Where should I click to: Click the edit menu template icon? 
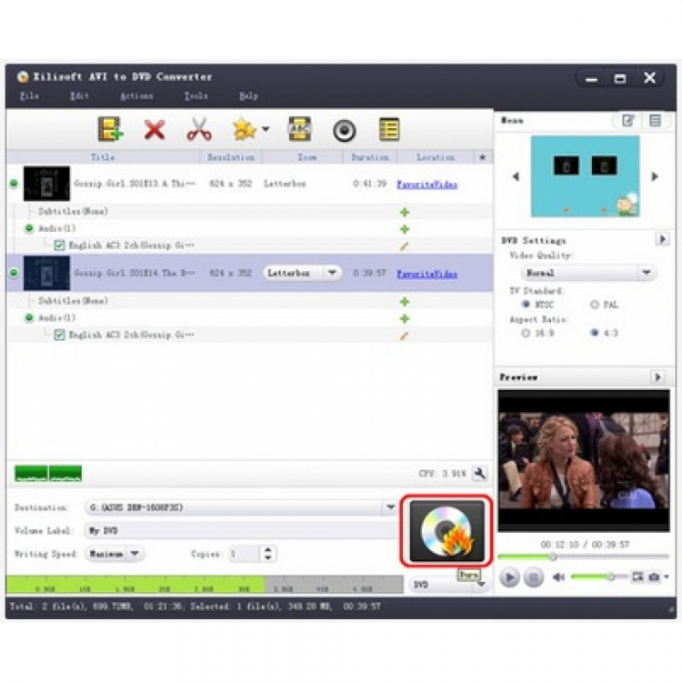click(x=627, y=120)
